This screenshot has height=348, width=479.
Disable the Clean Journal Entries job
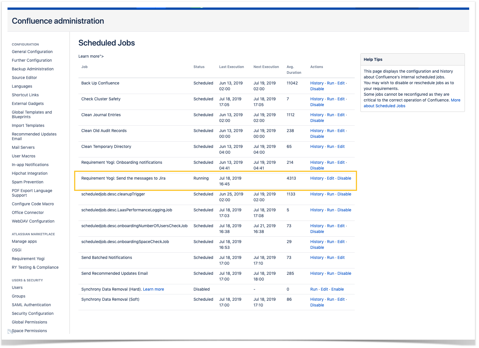click(x=317, y=121)
